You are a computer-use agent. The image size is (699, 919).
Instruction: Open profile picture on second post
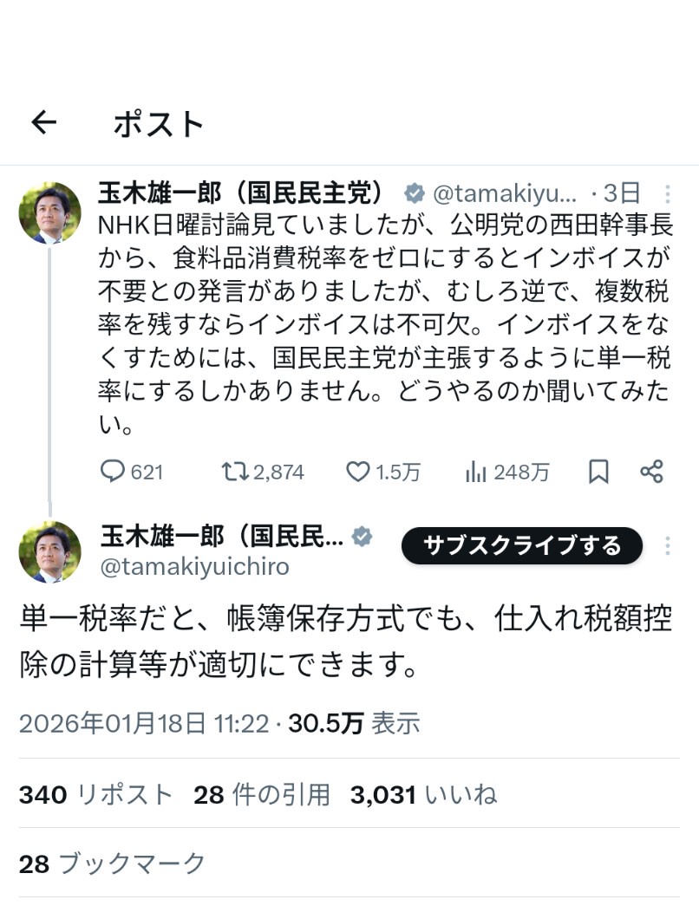coord(49,552)
